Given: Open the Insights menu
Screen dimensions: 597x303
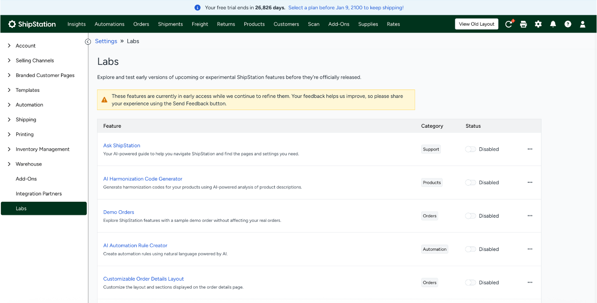Looking at the screenshot, I should (76, 24).
